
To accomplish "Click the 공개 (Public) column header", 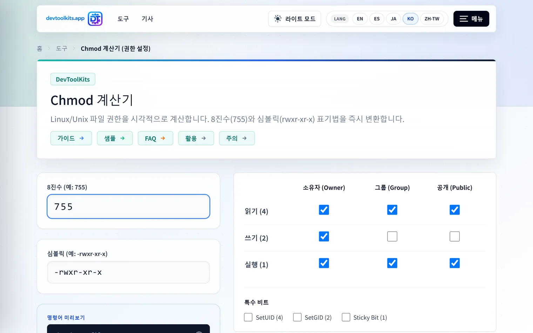I will (x=454, y=188).
